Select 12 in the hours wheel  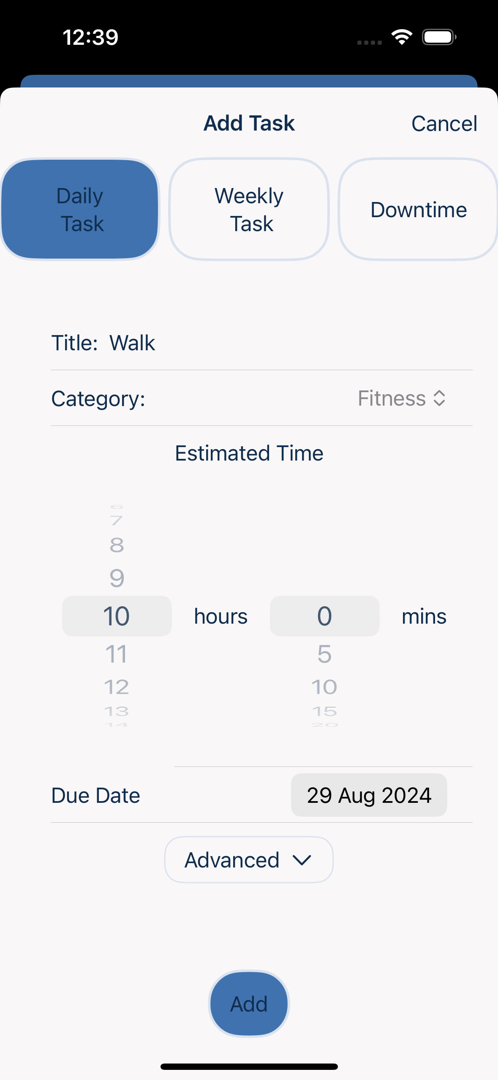click(x=117, y=687)
